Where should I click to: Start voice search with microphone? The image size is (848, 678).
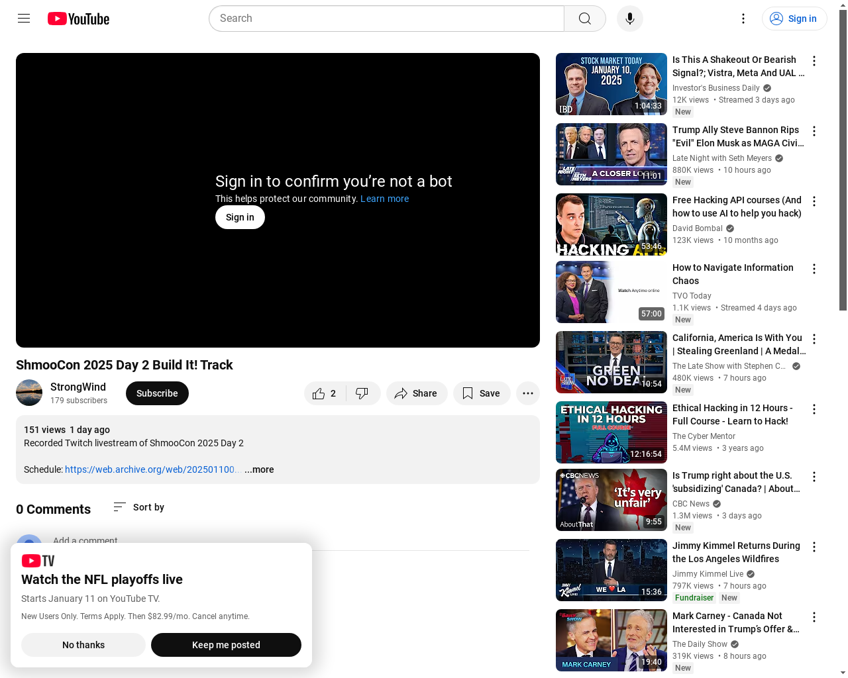[630, 19]
